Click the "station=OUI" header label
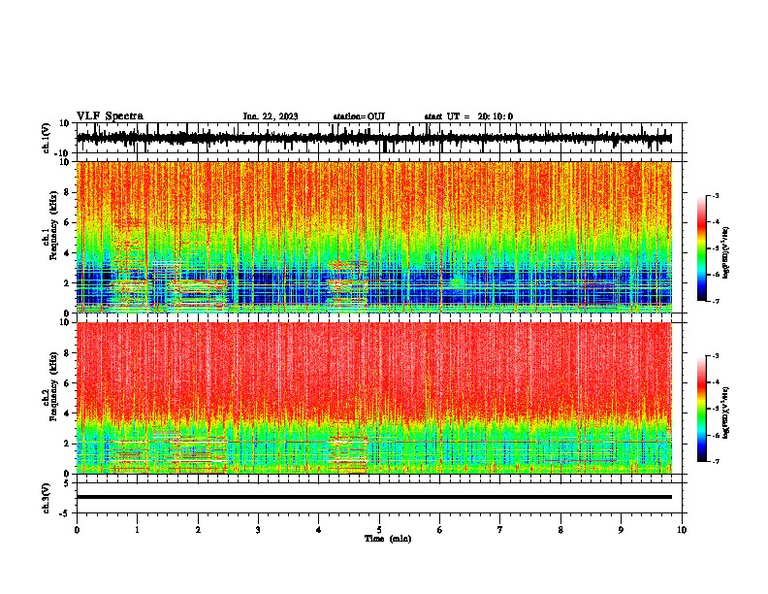The image size is (768, 594). 359,116
